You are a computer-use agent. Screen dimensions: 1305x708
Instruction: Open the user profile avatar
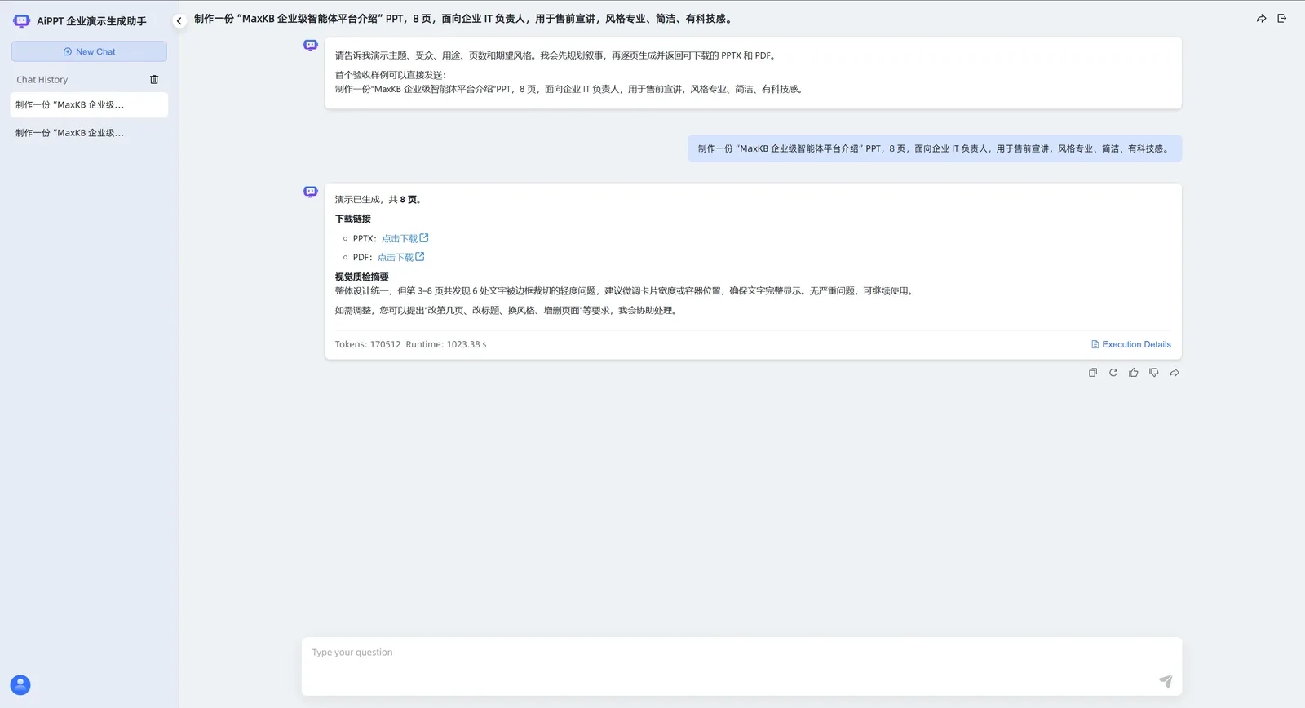point(20,685)
